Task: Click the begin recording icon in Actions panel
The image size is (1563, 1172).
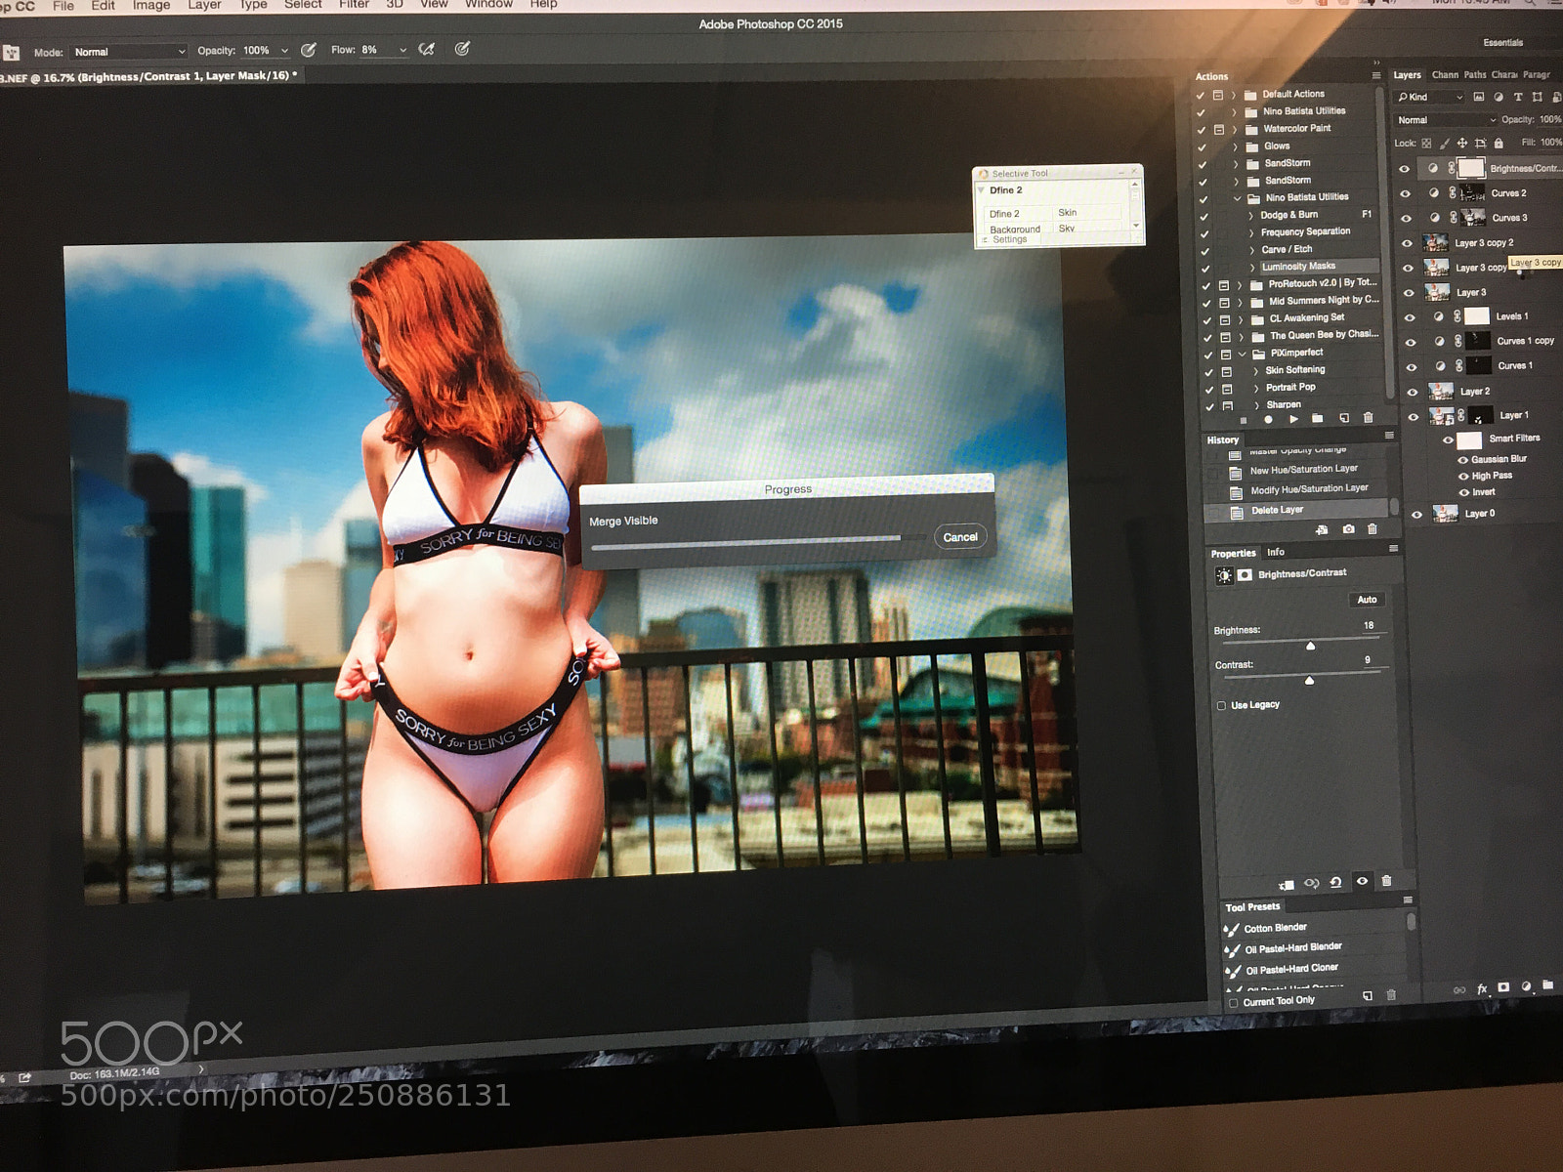Action: [x=1268, y=419]
